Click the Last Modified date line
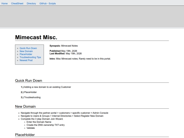 click(x=66, y=53)
